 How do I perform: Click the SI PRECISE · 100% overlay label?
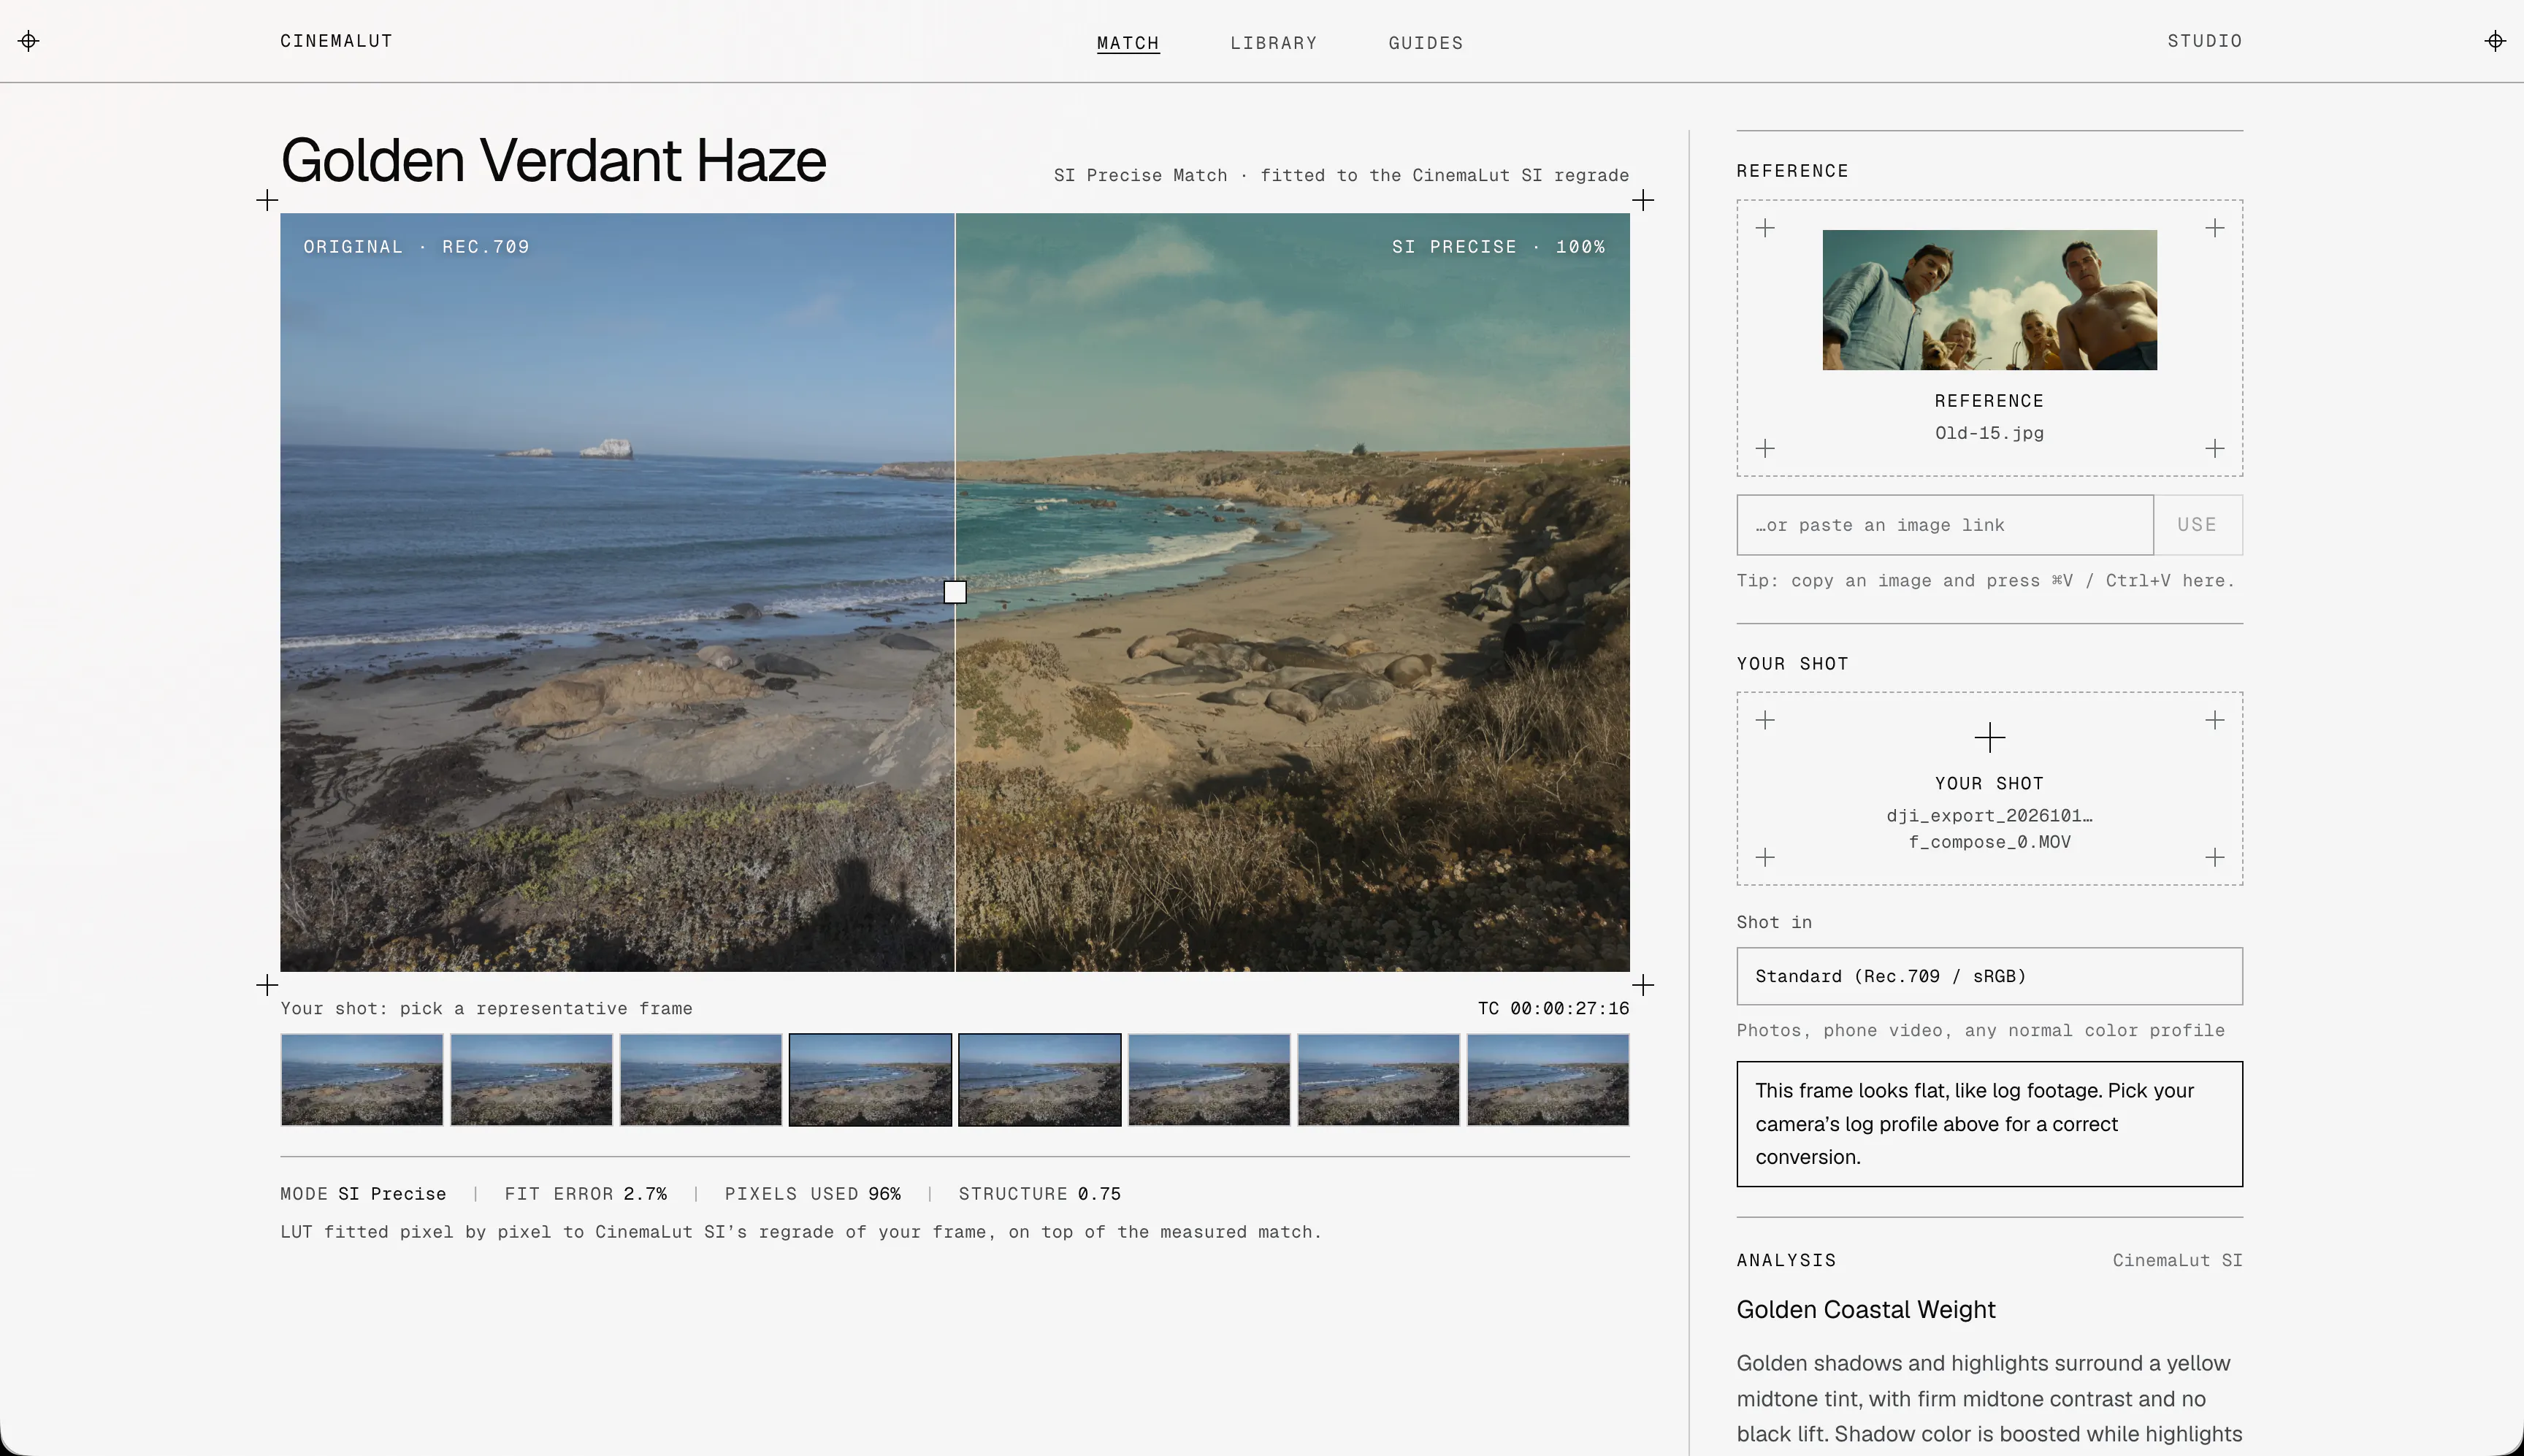coord(1498,247)
